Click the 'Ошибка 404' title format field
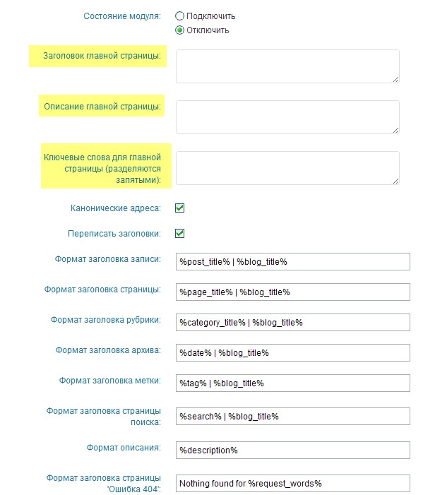Viewport: 423px width, 495px height. click(293, 483)
